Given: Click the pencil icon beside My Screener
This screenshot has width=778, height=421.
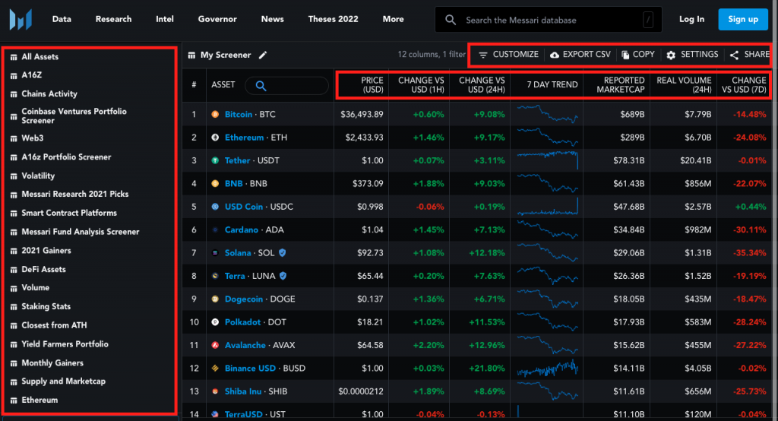Looking at the screenshot, I should click(x=263, y=55).
